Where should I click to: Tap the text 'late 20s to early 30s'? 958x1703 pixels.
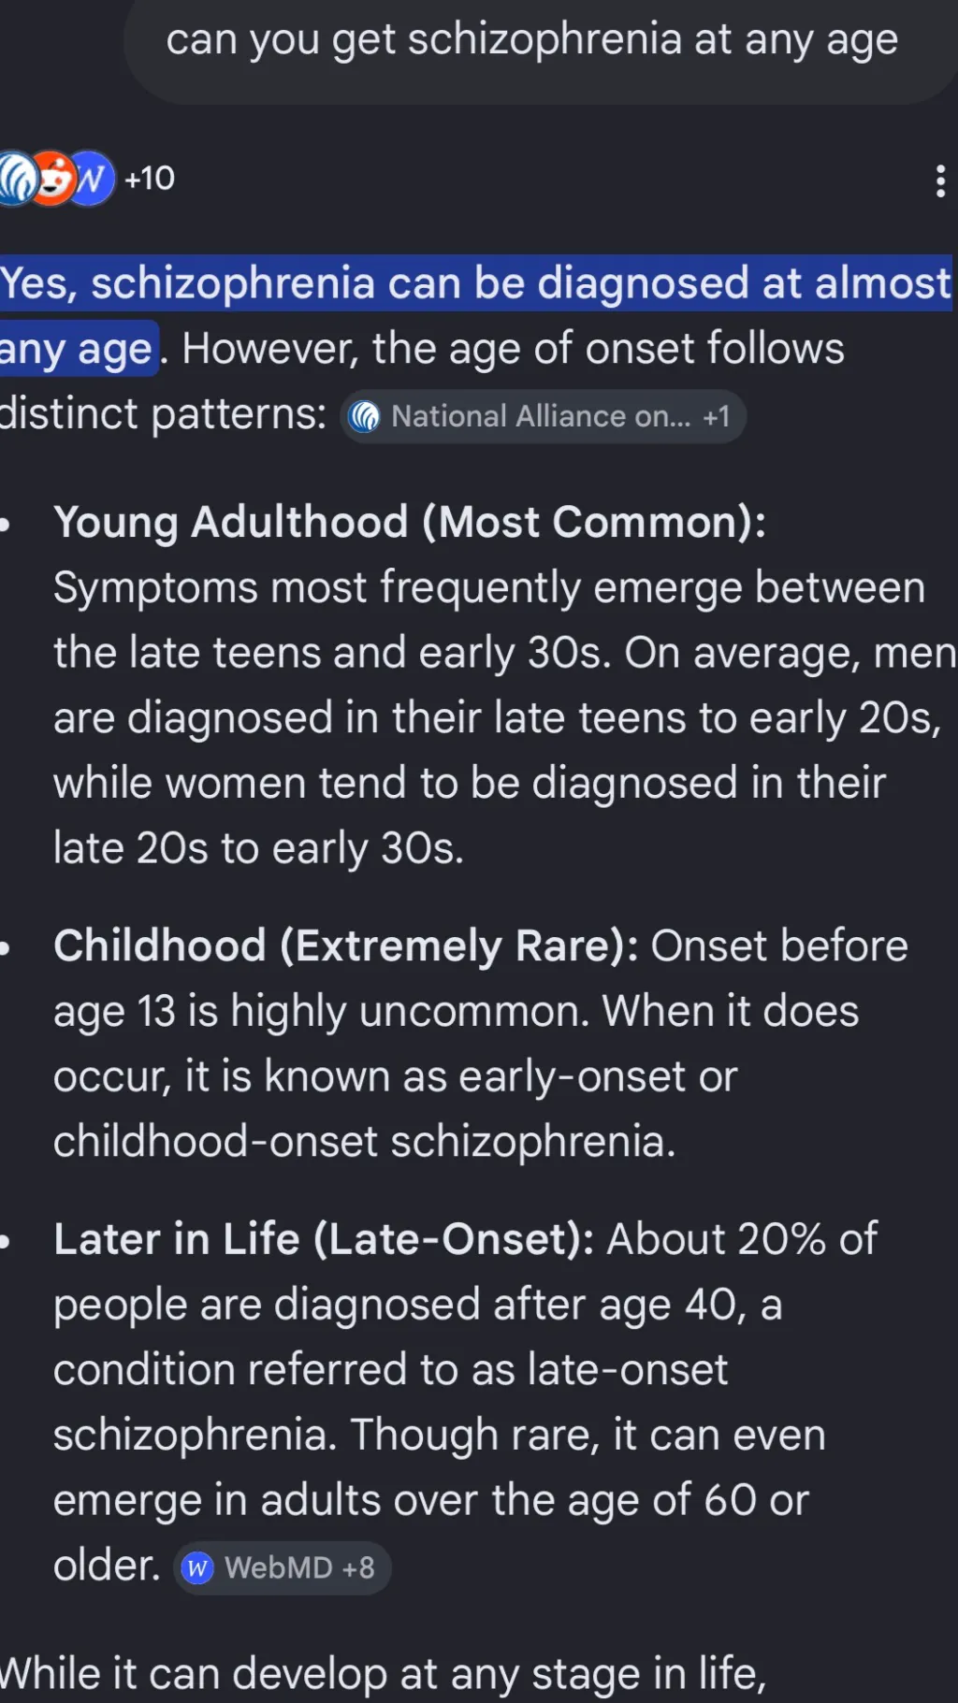(258, 849)
